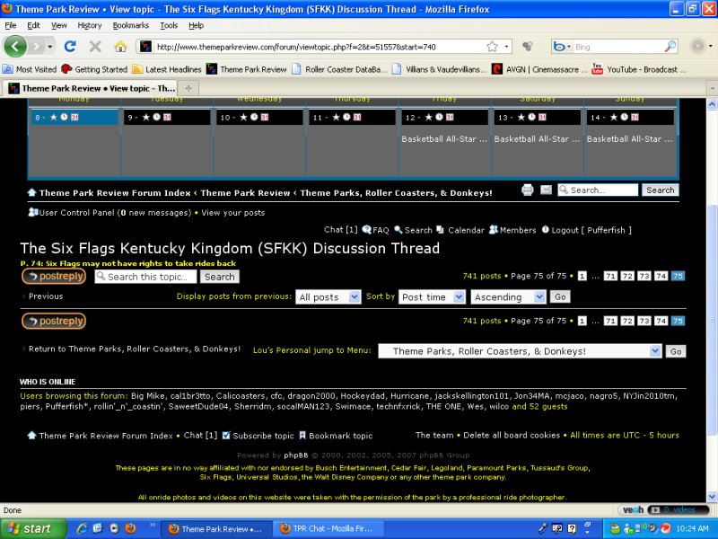
Task: Click the calendar icon on day 9
Action: coord(167,118)
